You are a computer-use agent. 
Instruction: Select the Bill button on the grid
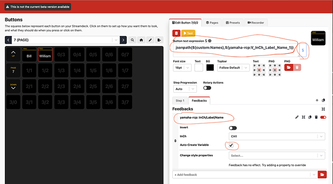(29, 55)
